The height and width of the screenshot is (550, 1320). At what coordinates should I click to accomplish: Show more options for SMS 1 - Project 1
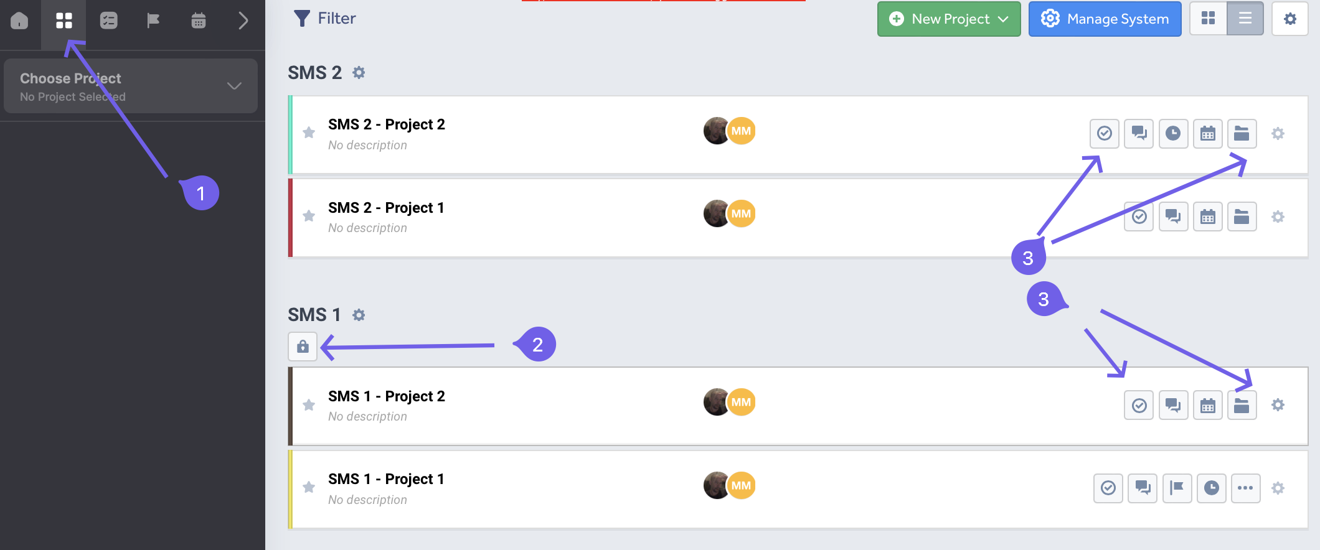pos(1245,488)
